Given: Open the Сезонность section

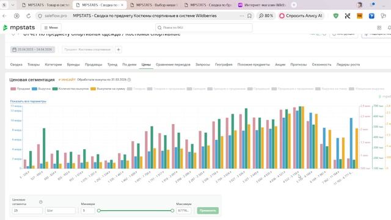Looking at the screenshot, I should tap(321, 64).
